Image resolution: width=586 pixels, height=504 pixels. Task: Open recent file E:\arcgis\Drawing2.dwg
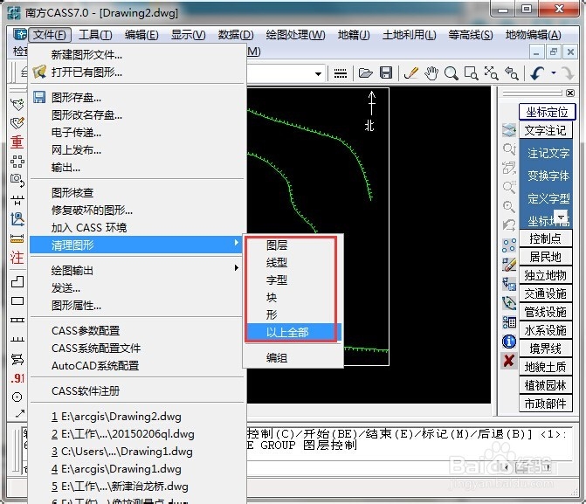click(x=137, y=416)
